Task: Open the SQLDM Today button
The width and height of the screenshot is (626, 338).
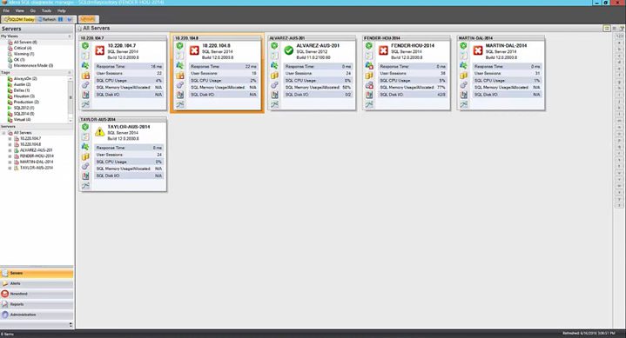Action: pyautogui.click(x=19, y=19)
